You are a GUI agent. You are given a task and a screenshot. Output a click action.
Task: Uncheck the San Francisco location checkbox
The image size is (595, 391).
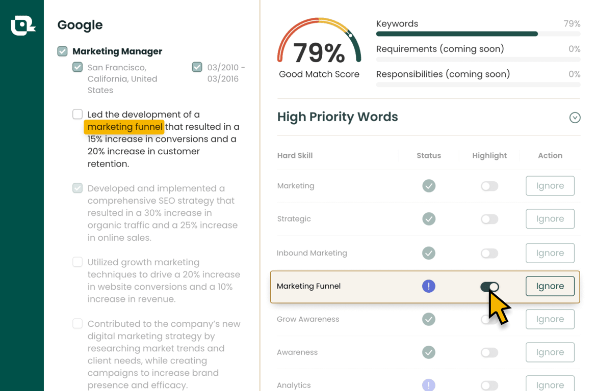click(77, 67)
